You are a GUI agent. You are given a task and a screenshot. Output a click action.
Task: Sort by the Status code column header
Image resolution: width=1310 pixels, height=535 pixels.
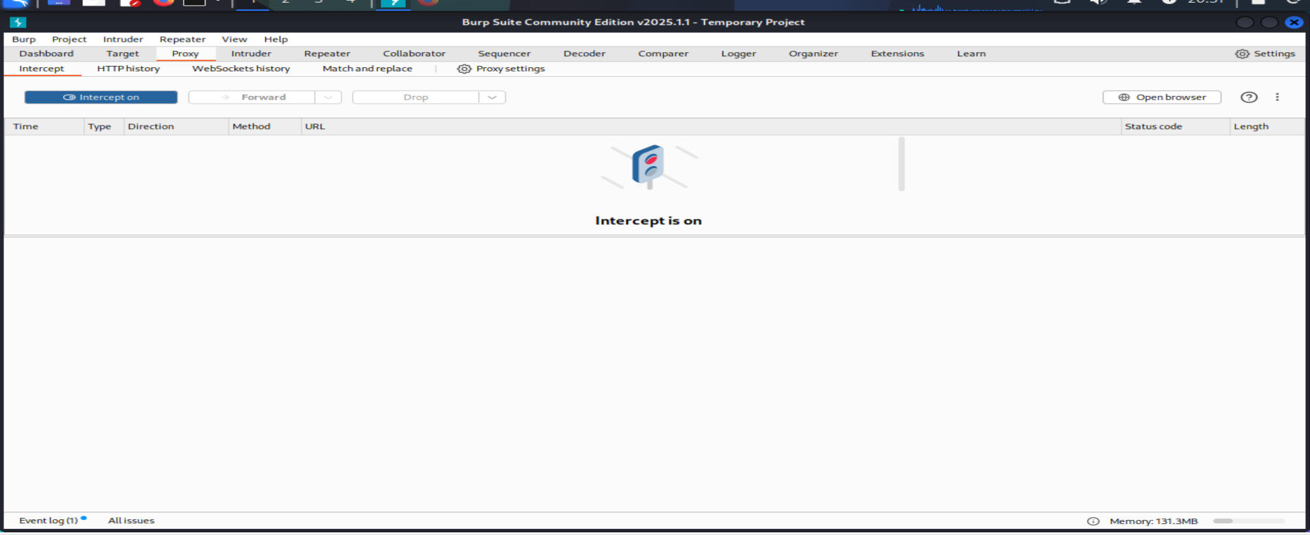tap(1153, 126)
